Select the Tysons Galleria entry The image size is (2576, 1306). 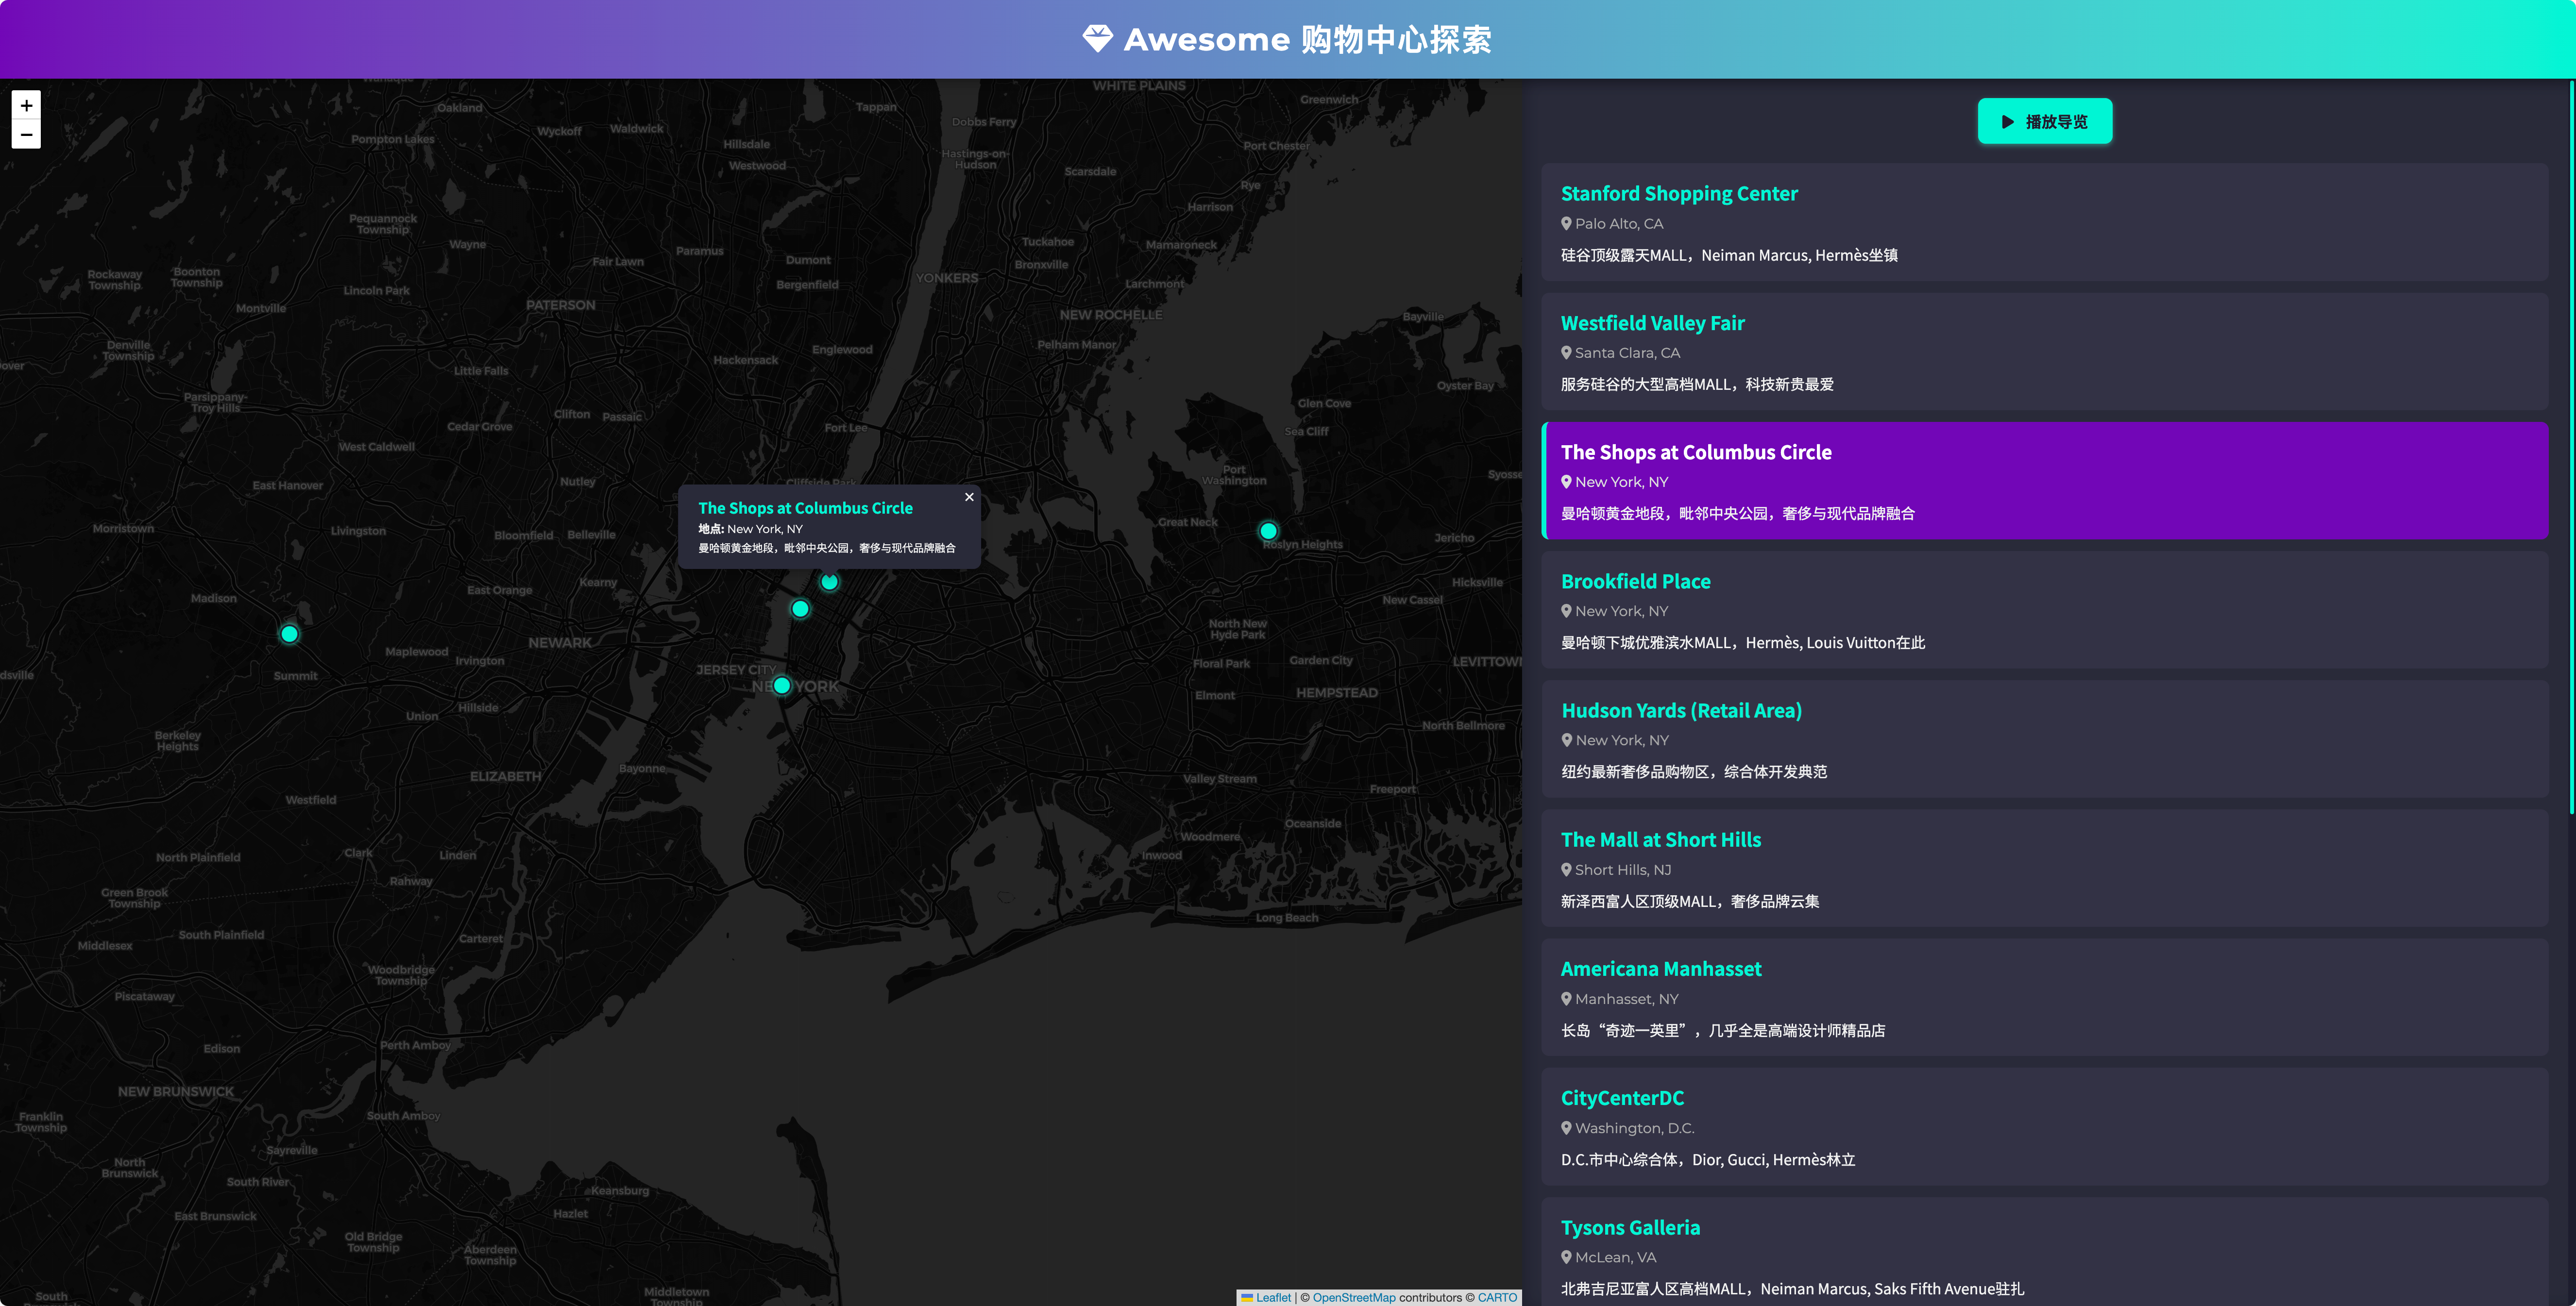click(2044, 1252)
